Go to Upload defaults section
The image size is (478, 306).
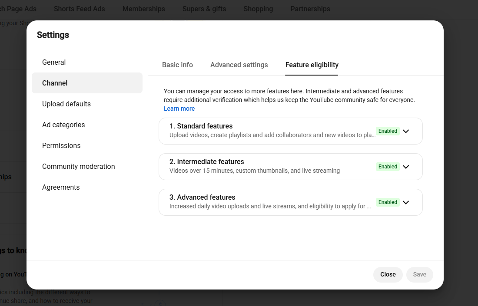click(x=87, y=104)
